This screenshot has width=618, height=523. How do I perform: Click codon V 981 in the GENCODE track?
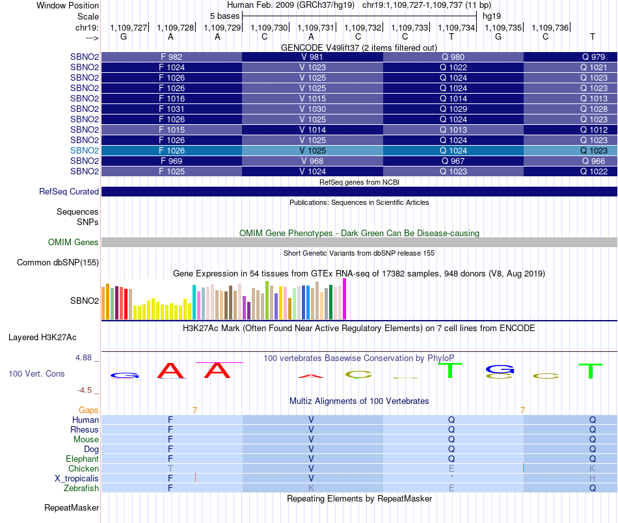coord(312,57)
